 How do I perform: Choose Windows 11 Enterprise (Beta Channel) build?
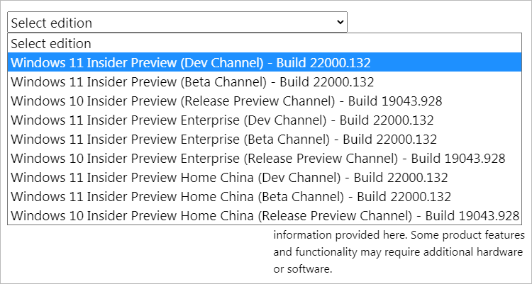tap(265, 139)
